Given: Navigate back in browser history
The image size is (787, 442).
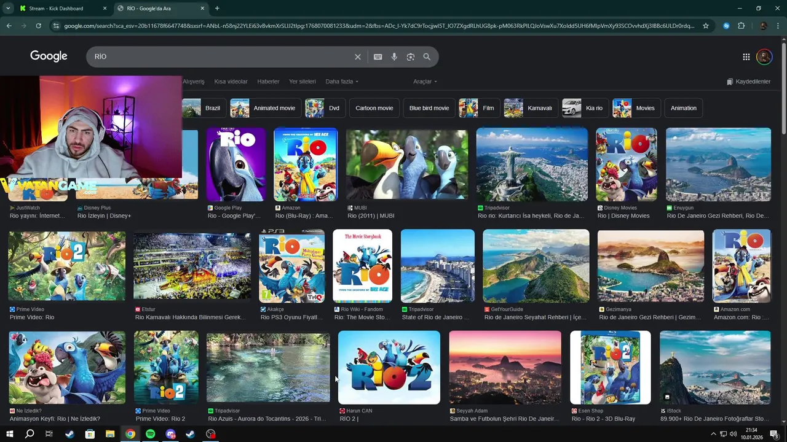Looking at the screenshot, I should tap(9, 26).
